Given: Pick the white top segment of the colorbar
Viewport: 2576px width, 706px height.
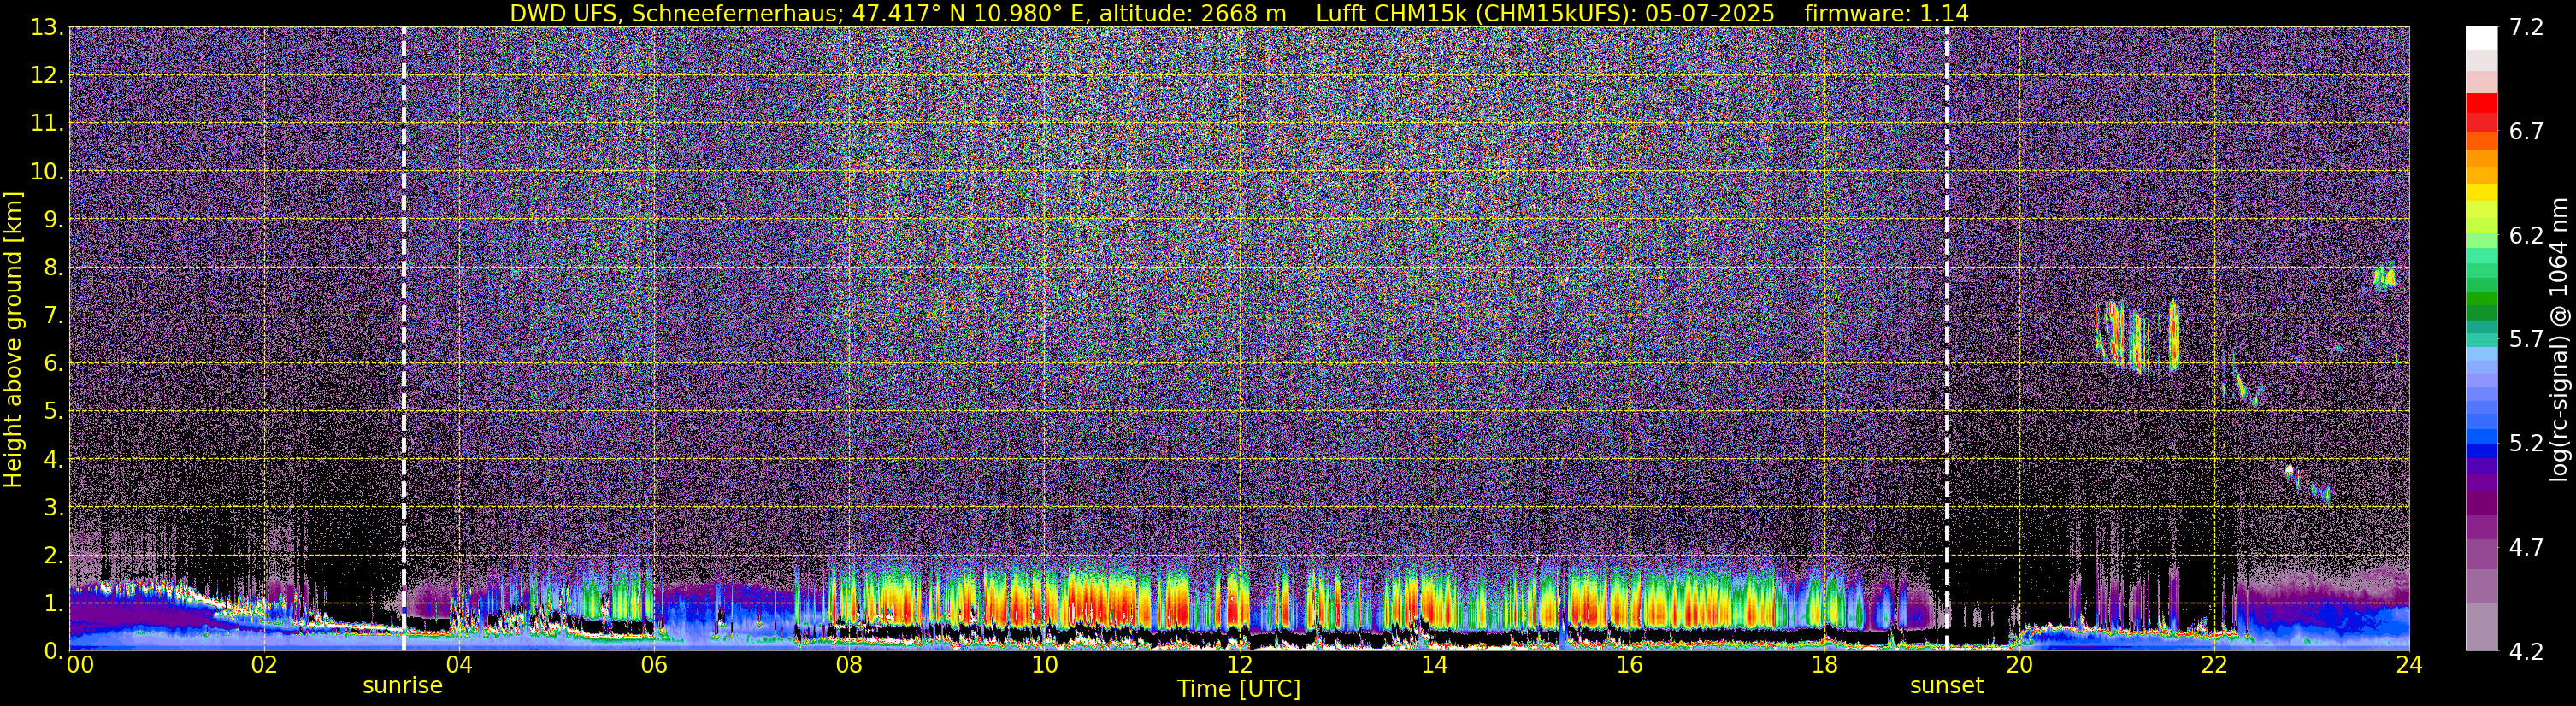Looking at the screenshot, I should point(2481,39).
